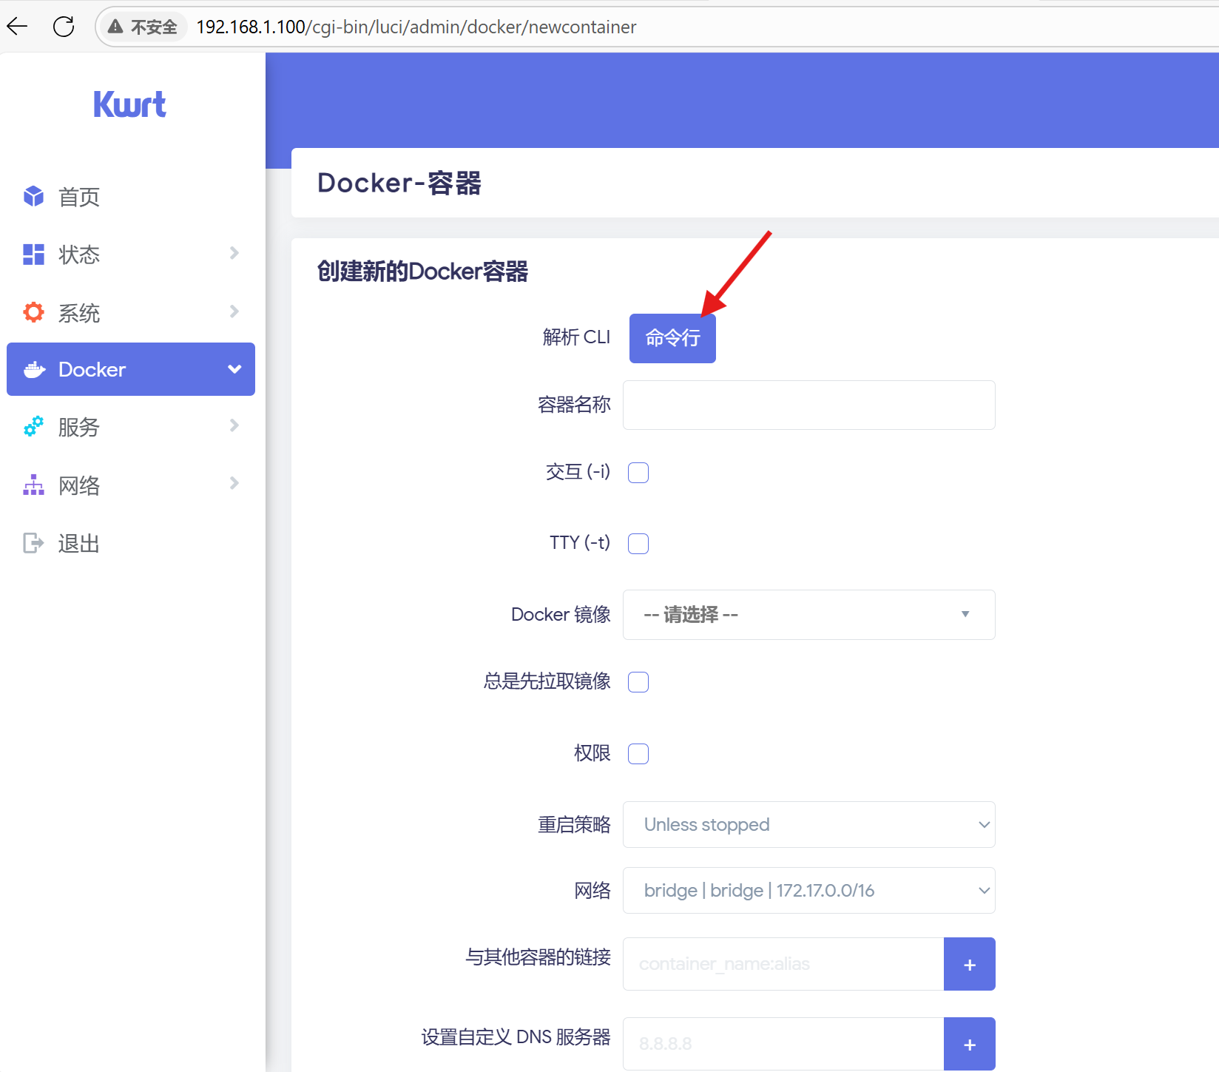Click the 解析 CLI label
Image resolution: width=1219 pixels, height=1072 pixels.
[x=577, y=337]
